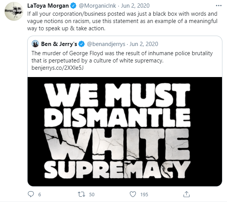The image size is (227, 202).
Task: Click the reply speech bubble icon
Action: pyautogui.click(x=31, y=194)
